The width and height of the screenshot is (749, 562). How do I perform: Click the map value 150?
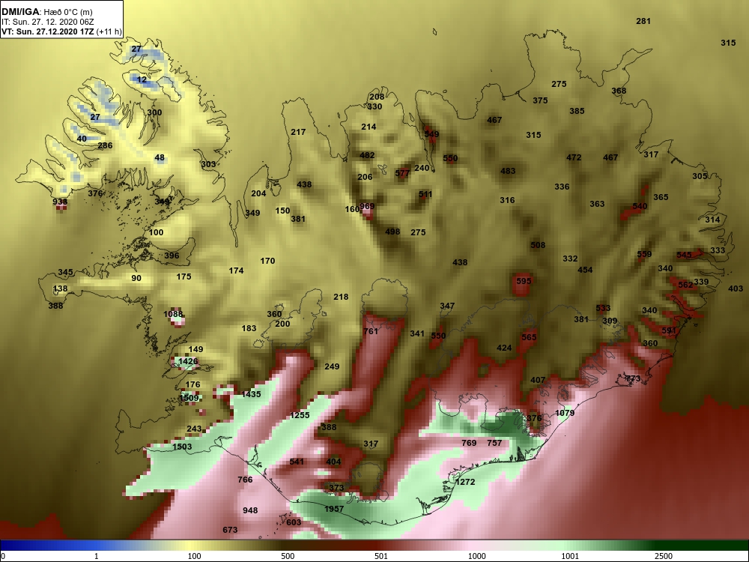coord(282,211)
